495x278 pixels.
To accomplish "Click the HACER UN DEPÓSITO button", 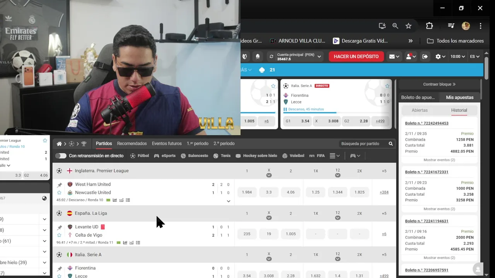I will [356, 56].
